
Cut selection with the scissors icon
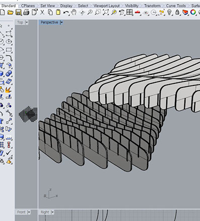coord(42,13)
